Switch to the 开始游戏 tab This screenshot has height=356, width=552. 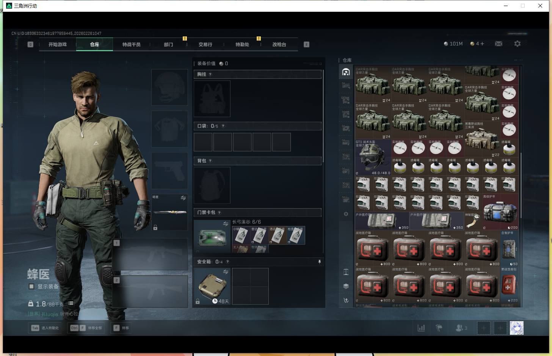58,44
